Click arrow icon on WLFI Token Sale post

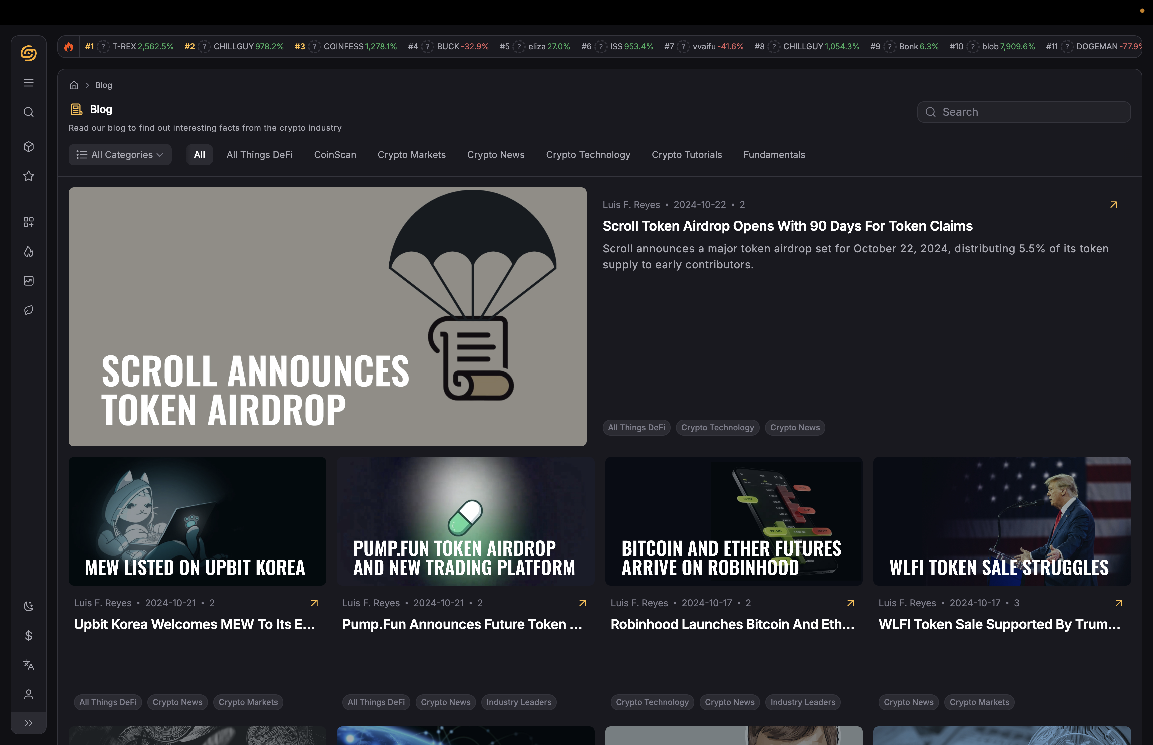click(1119, 603)
